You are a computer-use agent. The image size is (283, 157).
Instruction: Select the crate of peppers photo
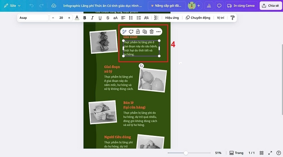pyautogui.click(x=103, y=112)
